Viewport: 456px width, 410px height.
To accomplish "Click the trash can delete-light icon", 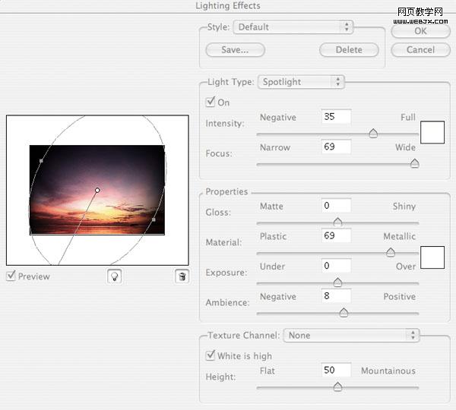I will click(x=182, y=276).
